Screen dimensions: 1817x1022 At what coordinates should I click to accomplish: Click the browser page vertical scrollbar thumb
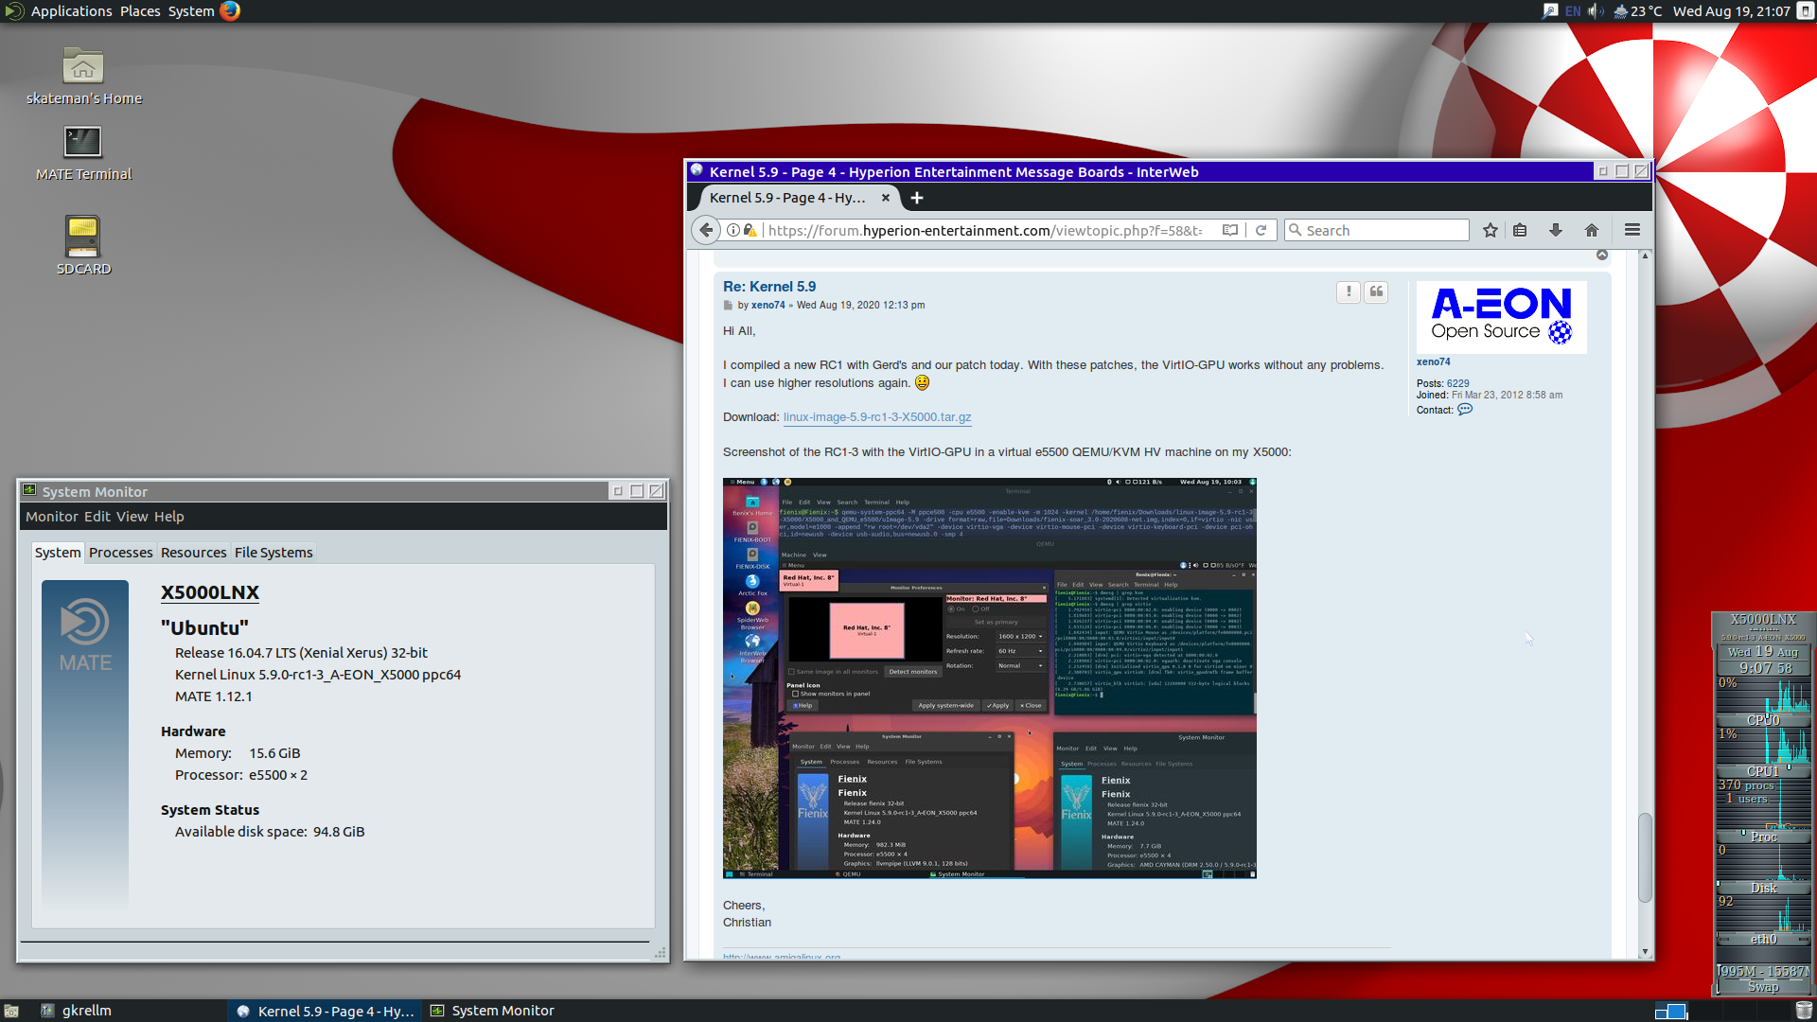(x=1645, y=857)
